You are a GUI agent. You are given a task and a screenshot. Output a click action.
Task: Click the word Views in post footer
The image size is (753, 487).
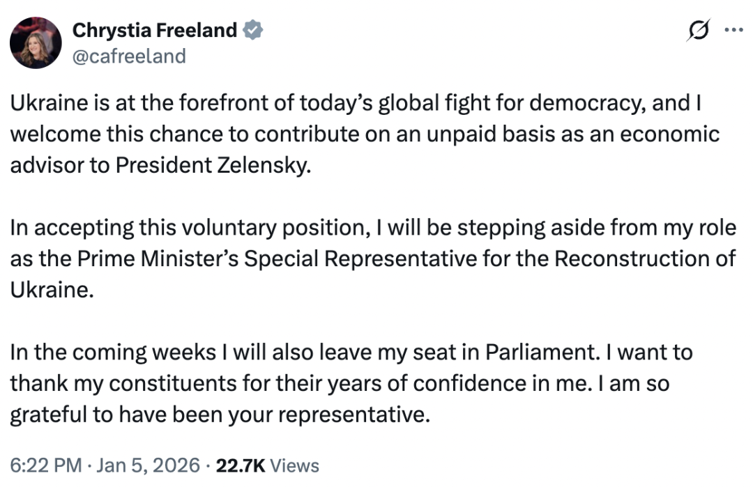click(x=294, y=465)
